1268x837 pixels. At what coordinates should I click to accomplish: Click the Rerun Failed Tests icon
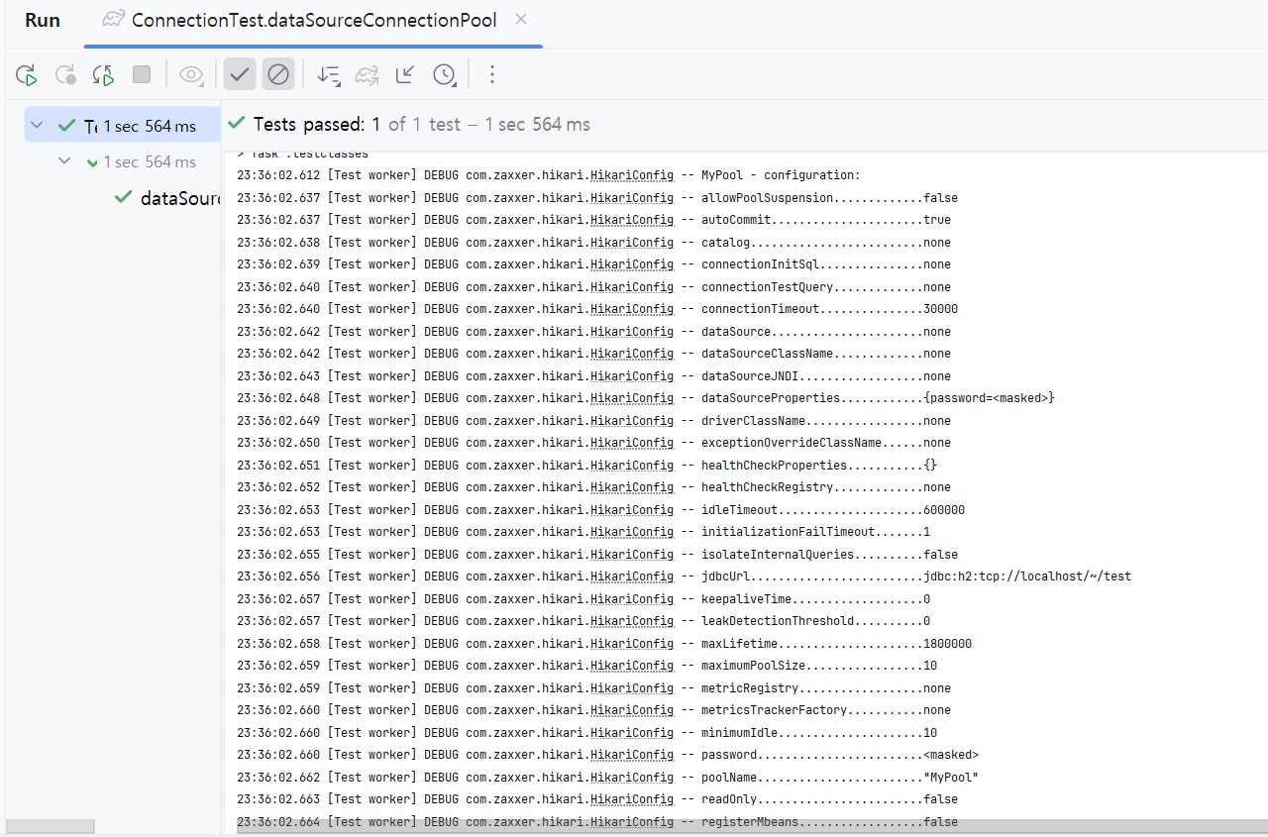click(65, 74)
